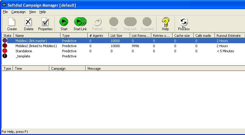This screenshot has height=135, width=245.
Task: Click the Predictive type of the Standalone row
Action: (69, 51)
